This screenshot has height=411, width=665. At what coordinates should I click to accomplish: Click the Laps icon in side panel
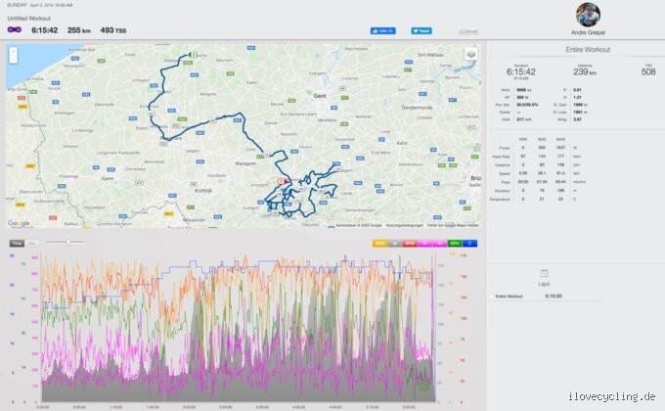click(x=544, y=273)
